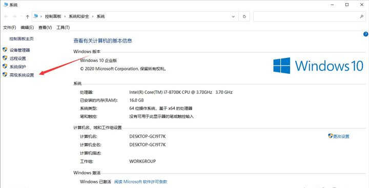This screenshot has height=188, width=369.
Task: Open the 查看(V) menu
Action: point(45,28)
